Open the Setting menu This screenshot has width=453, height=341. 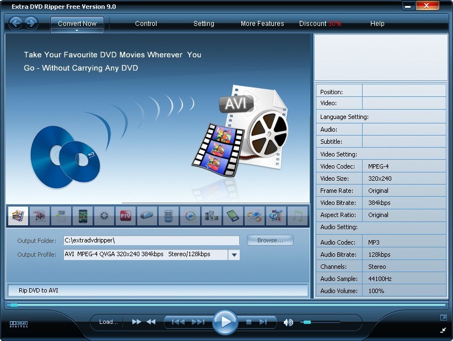204,23
